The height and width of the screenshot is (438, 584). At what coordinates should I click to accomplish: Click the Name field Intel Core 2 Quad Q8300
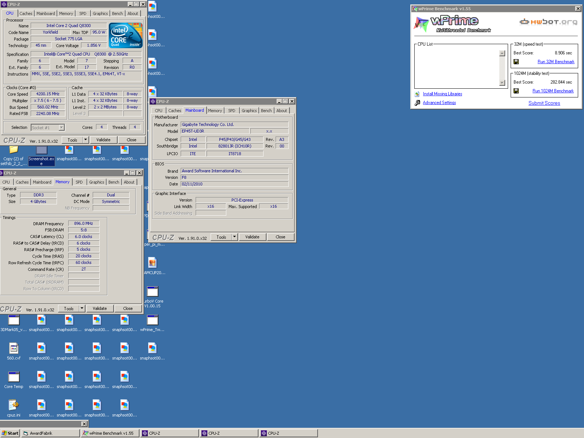(x=69, y=26)
